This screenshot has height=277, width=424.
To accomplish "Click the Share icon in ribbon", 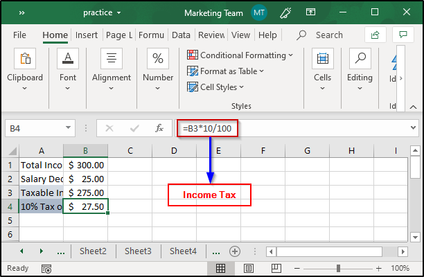I will (x=375, y=35).
